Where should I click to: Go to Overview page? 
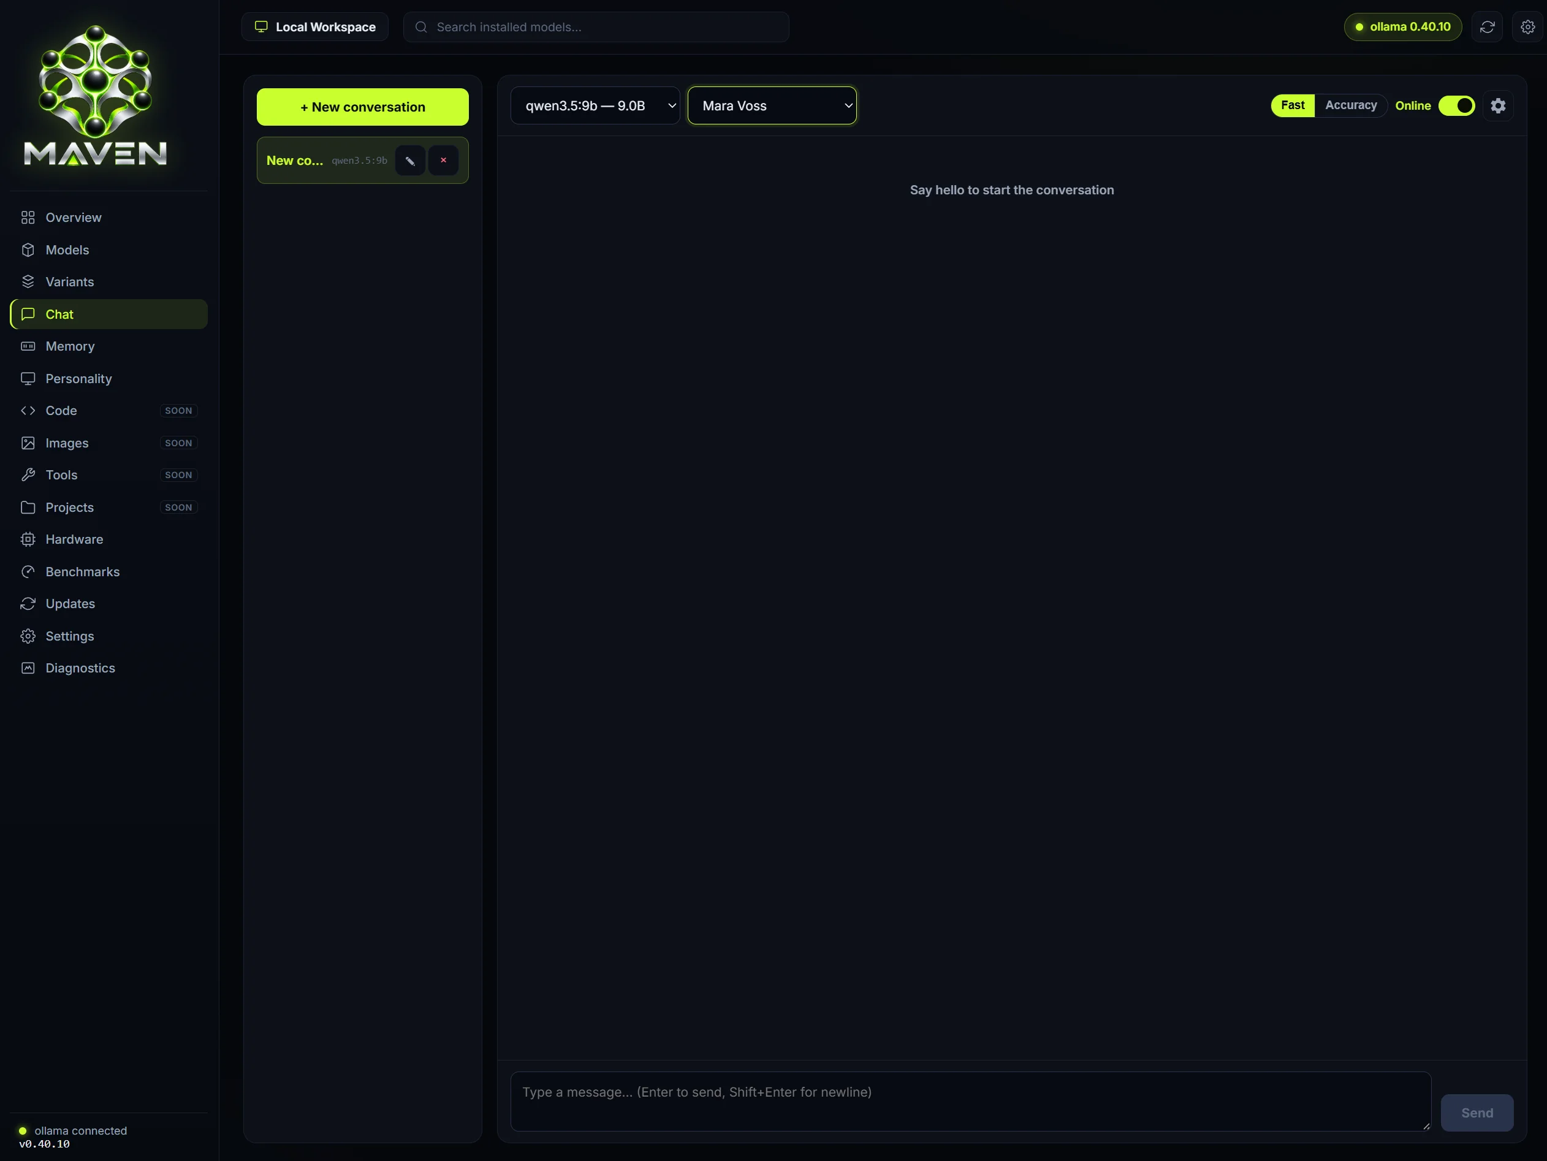point(108,218)
